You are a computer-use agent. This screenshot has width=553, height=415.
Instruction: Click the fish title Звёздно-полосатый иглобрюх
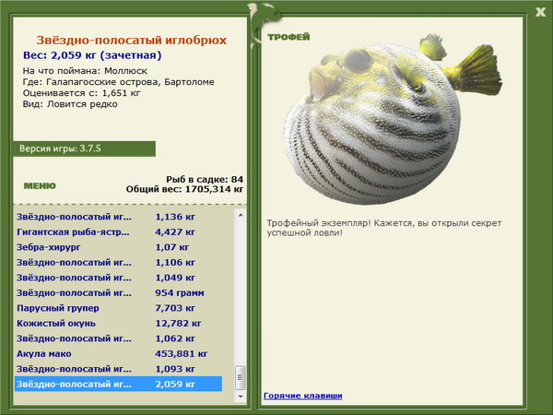coord(132,40)
